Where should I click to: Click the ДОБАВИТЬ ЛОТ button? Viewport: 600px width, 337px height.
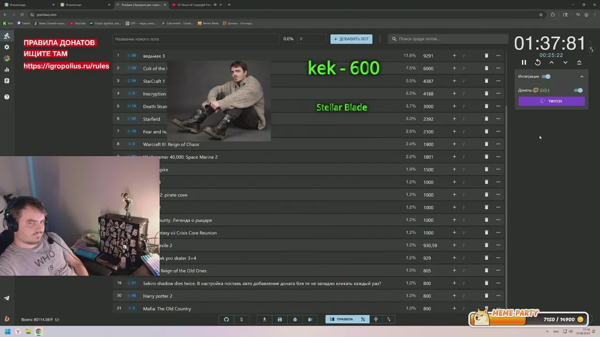352,39
